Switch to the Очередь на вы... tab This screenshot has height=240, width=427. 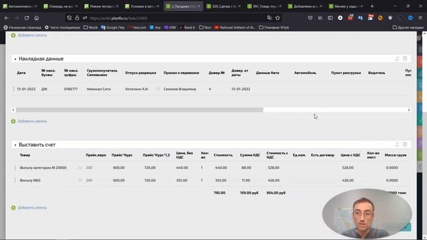pos(61,6)
